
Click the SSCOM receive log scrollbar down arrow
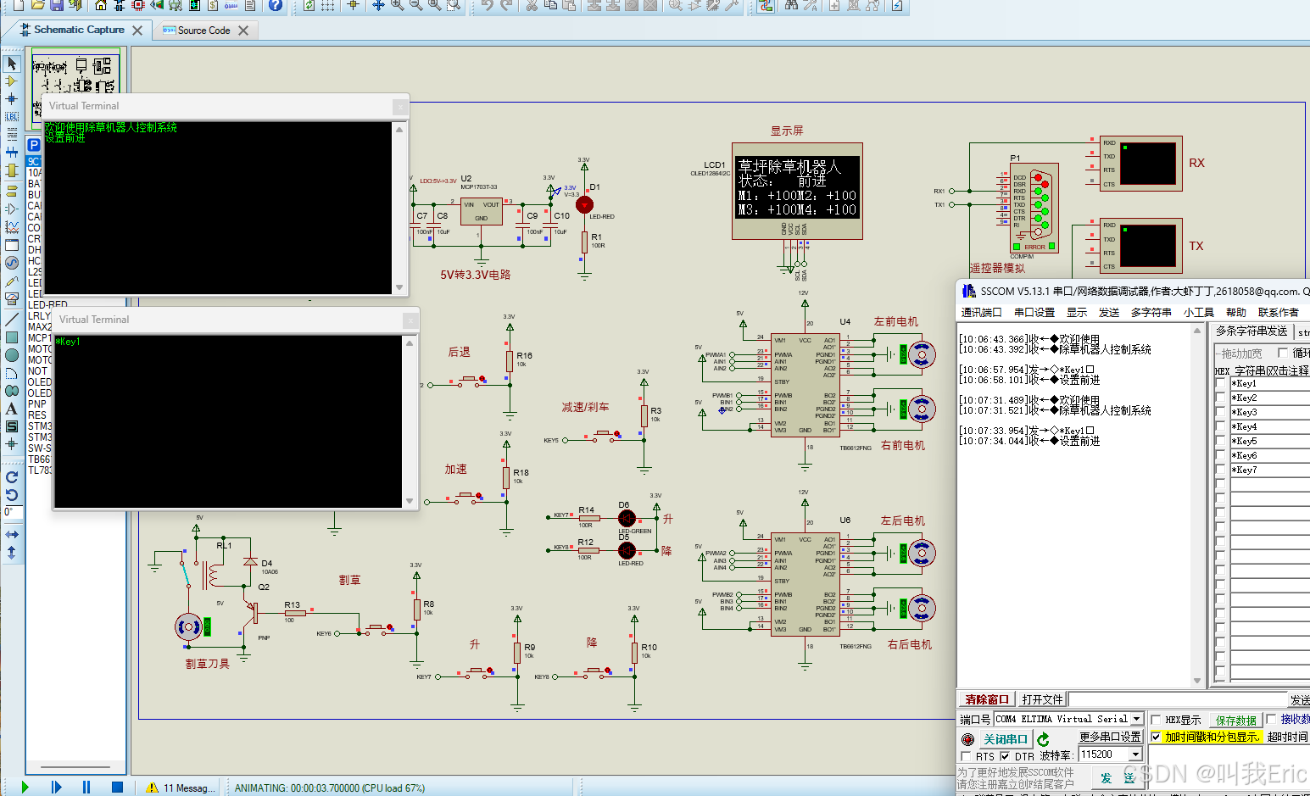pos(1197,681)
